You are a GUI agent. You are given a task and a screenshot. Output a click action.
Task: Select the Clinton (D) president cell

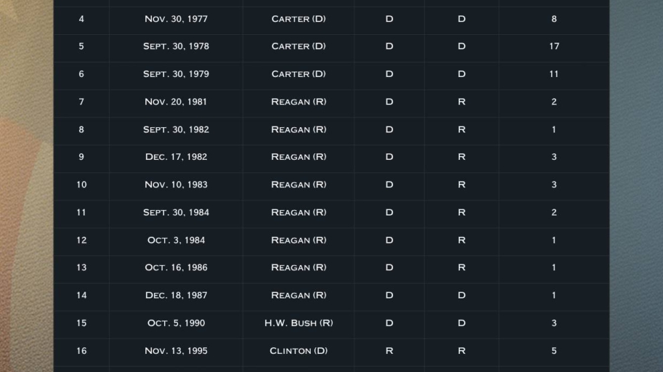299,351
